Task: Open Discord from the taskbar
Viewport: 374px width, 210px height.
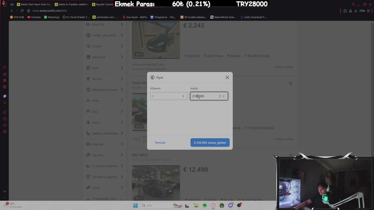Action: click(x=231, y=205)
